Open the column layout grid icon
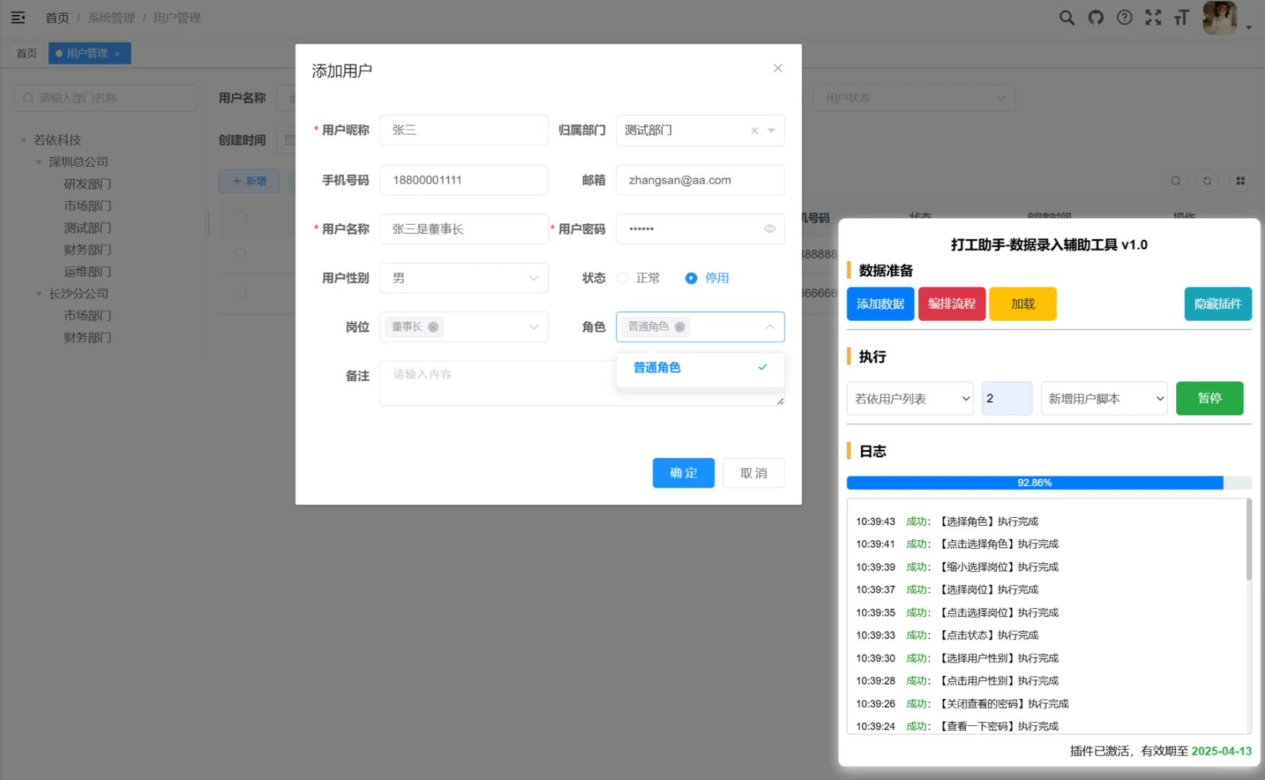Viewport: 1265px width, 780px height. tap(1240, 181)
